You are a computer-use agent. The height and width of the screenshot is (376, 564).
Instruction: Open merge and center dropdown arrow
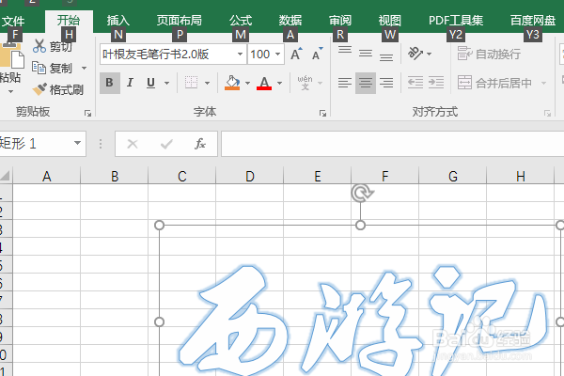pyautogui.click(x=544, y=83)
